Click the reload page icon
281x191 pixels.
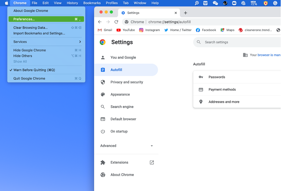pos(116,22)
